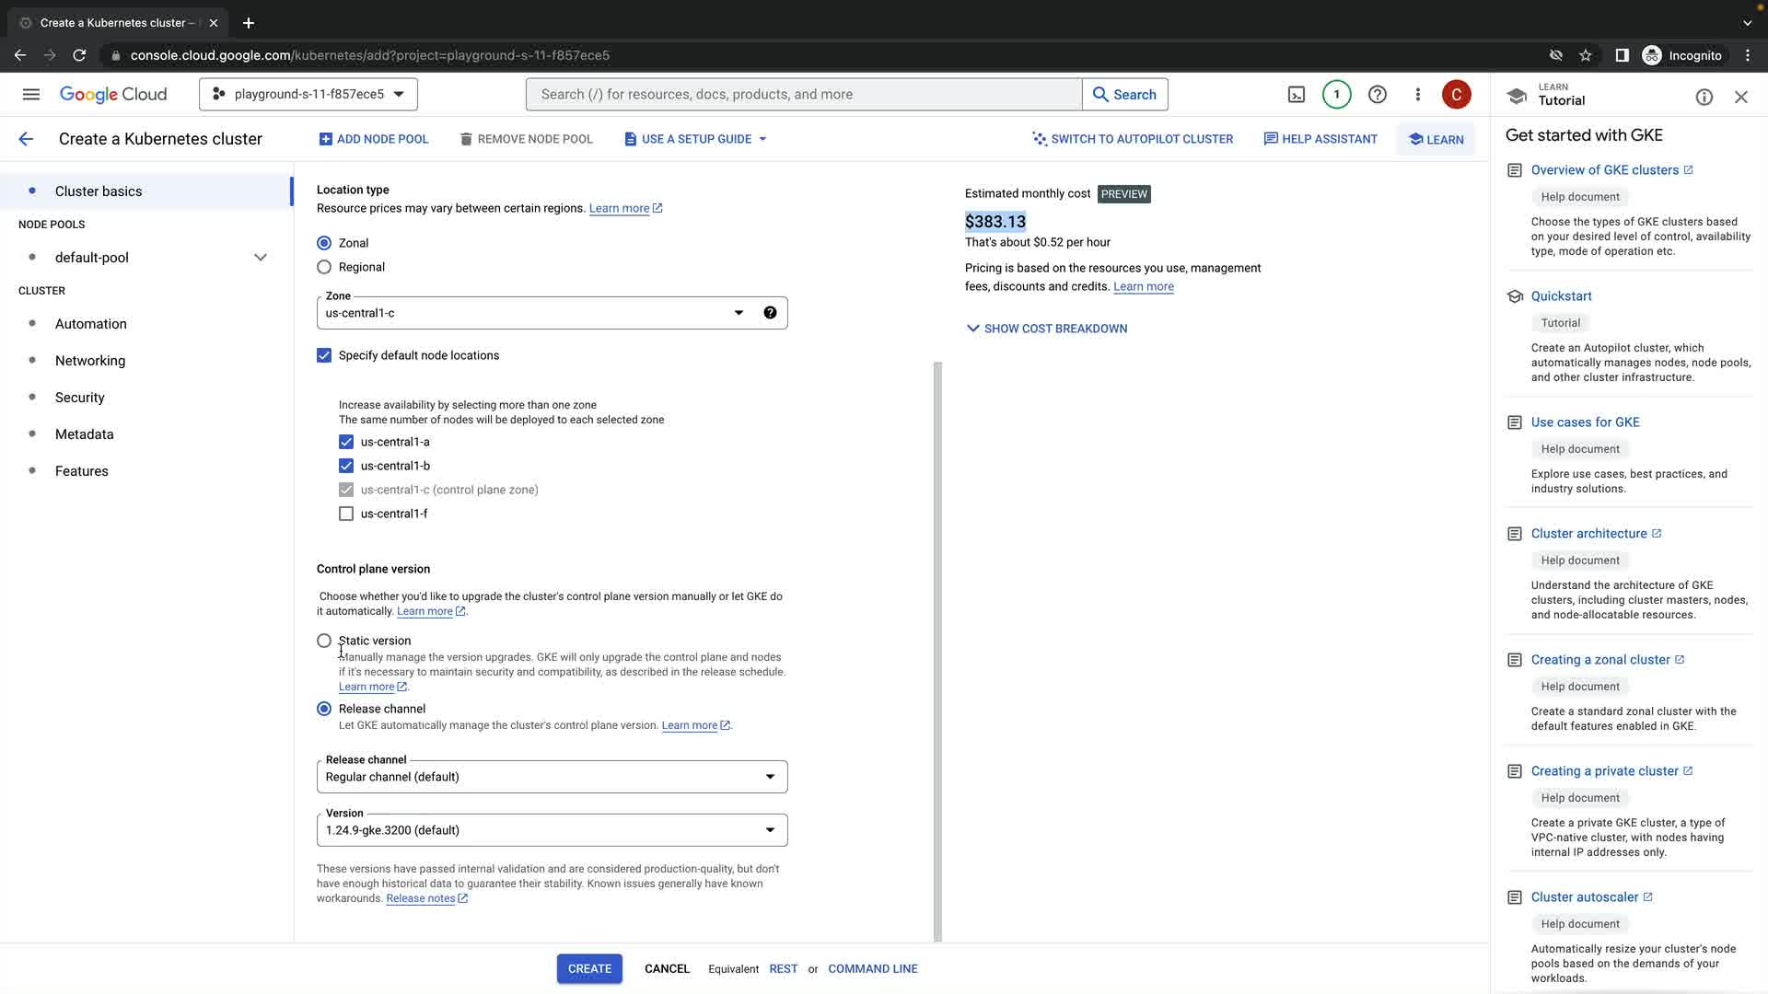Open the COMMAND LINE equivalent link

click(872, 968)
